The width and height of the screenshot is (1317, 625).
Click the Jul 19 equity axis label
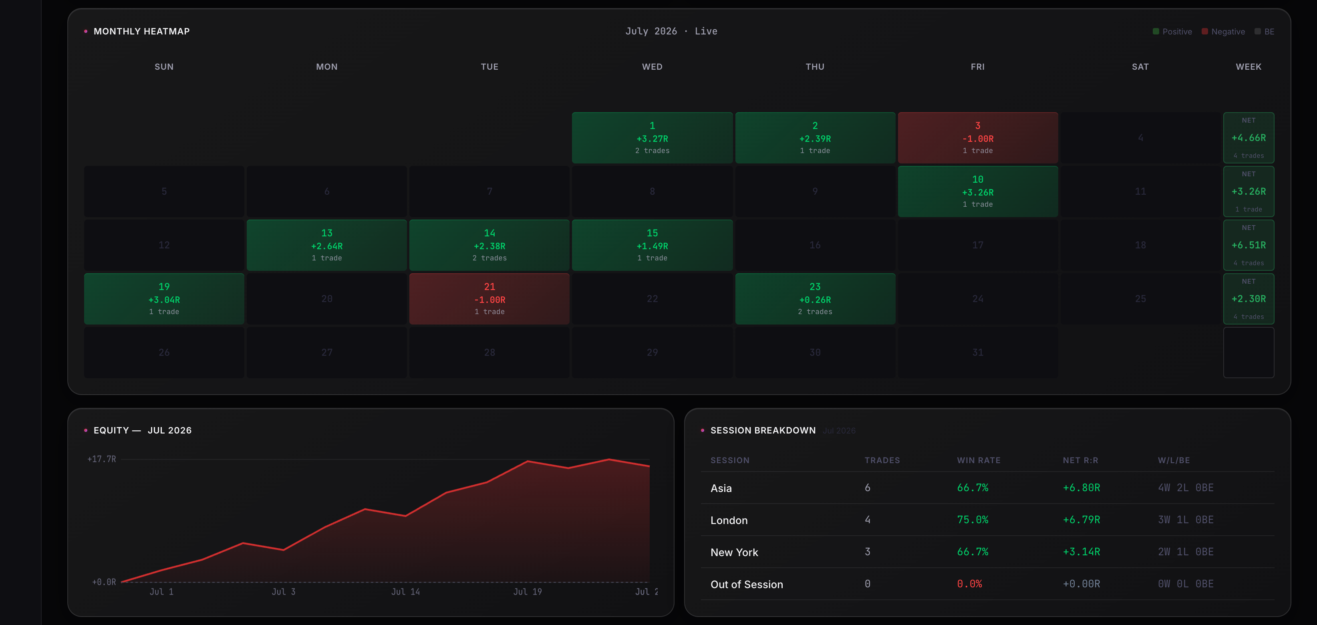pos(528,592)
